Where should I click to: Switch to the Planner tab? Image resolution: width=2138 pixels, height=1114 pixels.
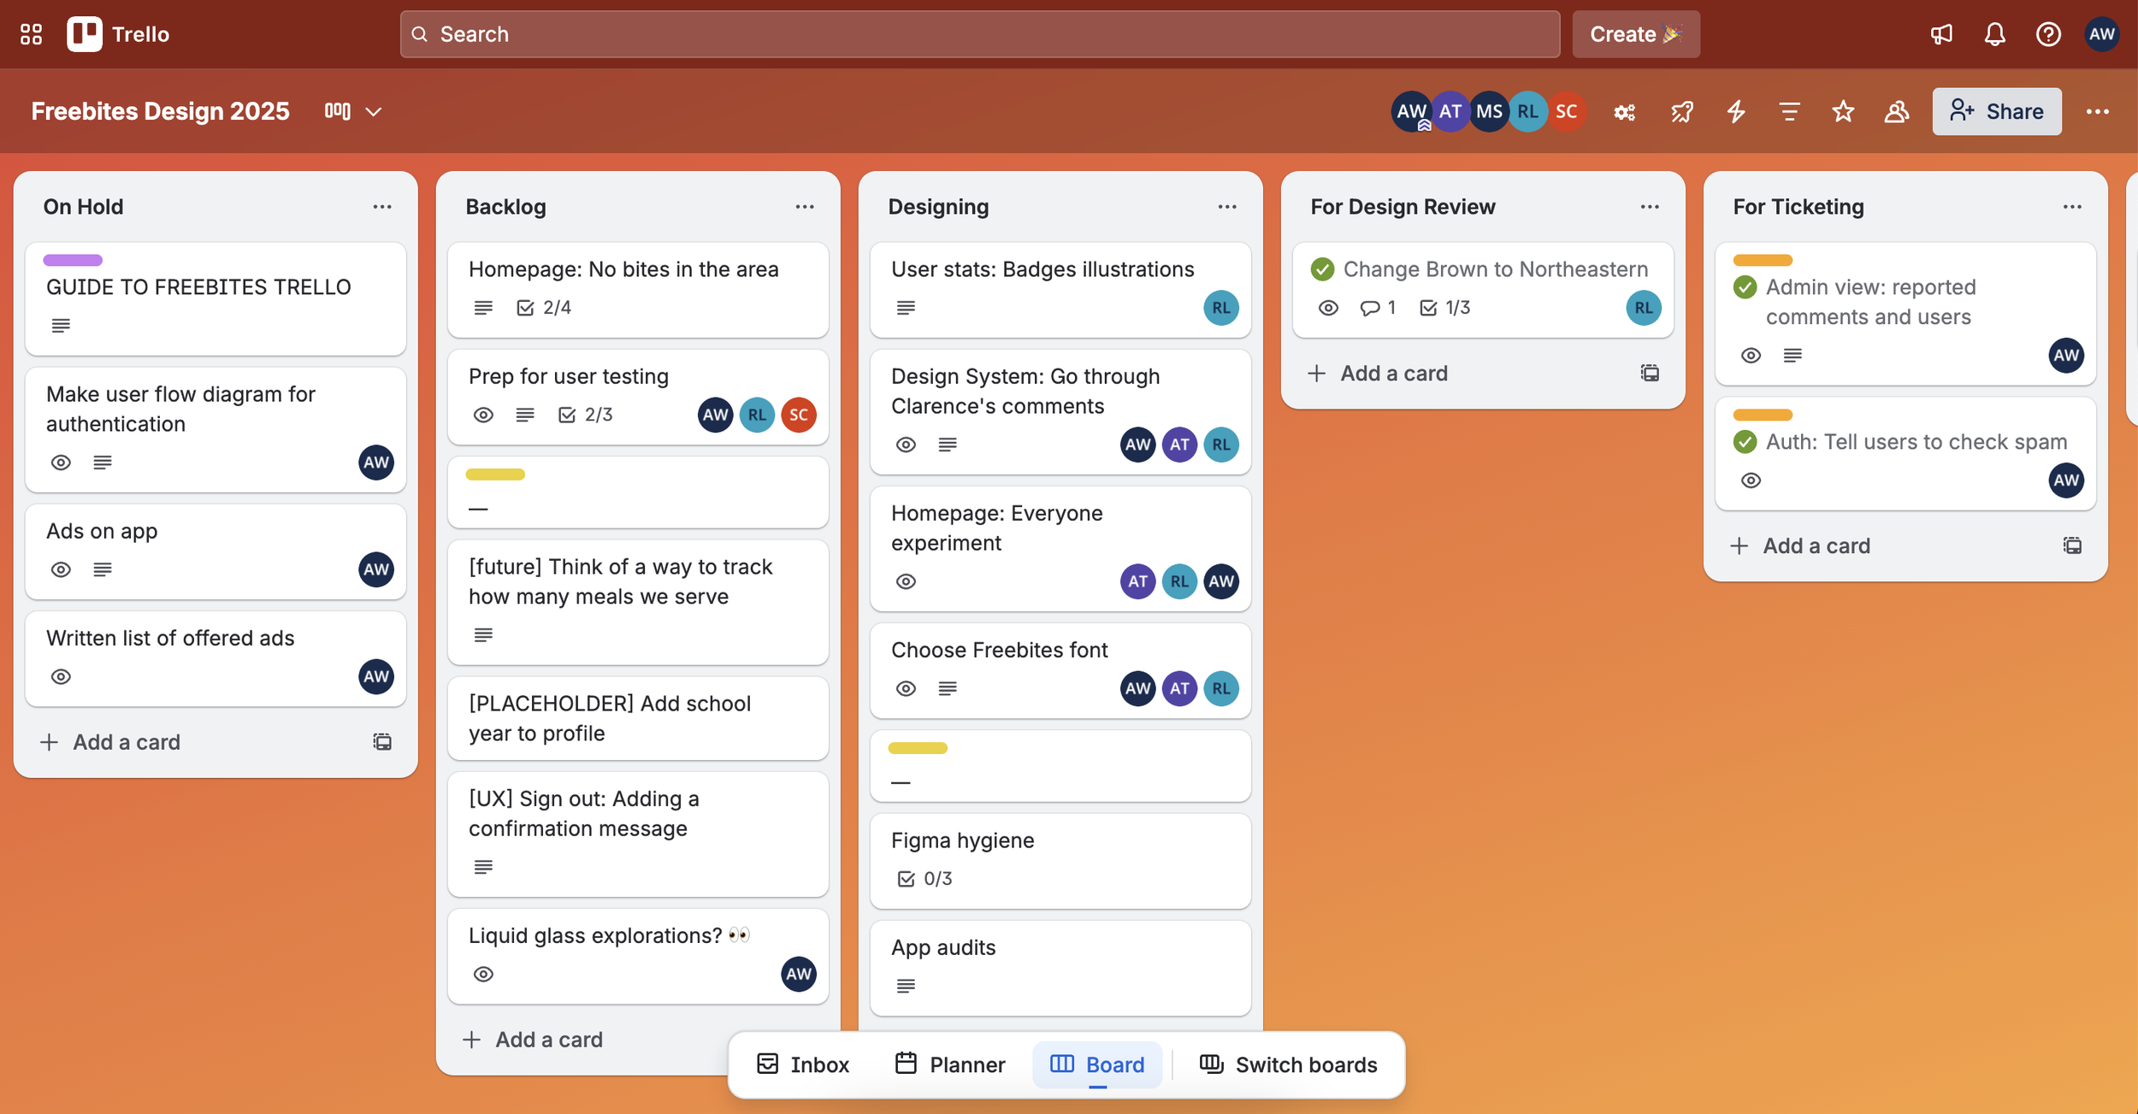click(x=949, y=1064)
